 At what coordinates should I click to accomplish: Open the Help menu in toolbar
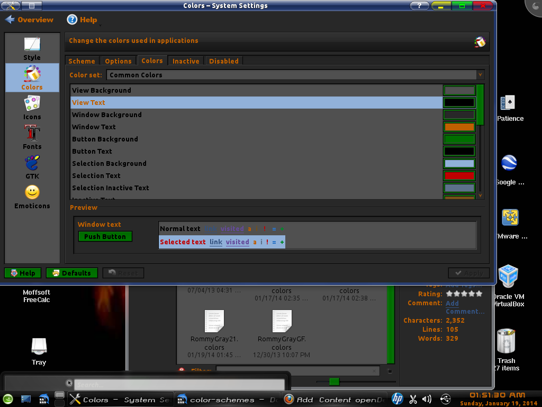(82, 20)
